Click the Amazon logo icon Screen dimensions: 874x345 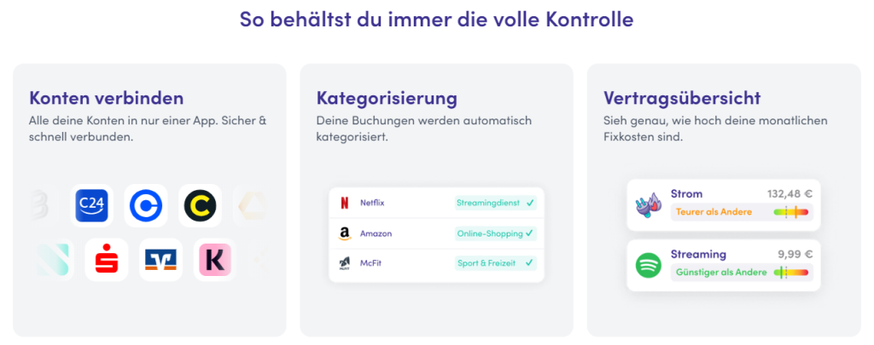click(345, 233)
